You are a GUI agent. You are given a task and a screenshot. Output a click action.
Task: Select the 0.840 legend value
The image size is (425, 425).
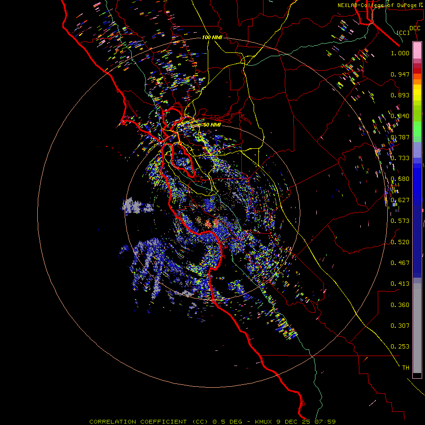(x=400, y=116)
